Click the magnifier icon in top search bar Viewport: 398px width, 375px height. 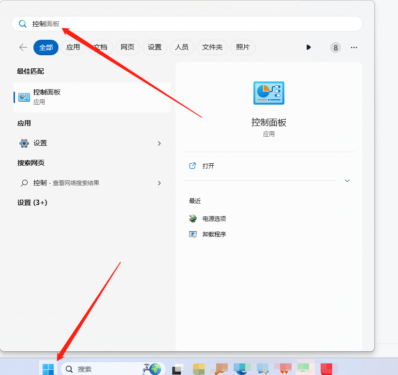[x=23, y=24]
